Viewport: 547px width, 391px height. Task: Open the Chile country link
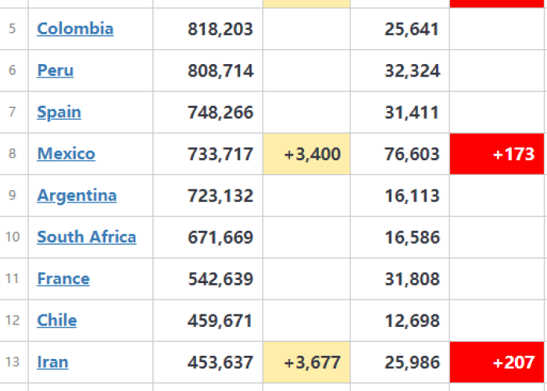coord(57,321)
